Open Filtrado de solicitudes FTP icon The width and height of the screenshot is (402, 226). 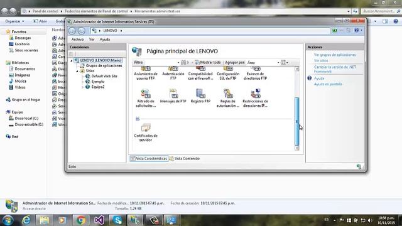click(x=146, y=98)
